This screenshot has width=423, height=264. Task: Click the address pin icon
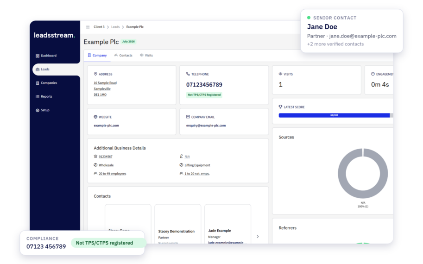[95, 74]
